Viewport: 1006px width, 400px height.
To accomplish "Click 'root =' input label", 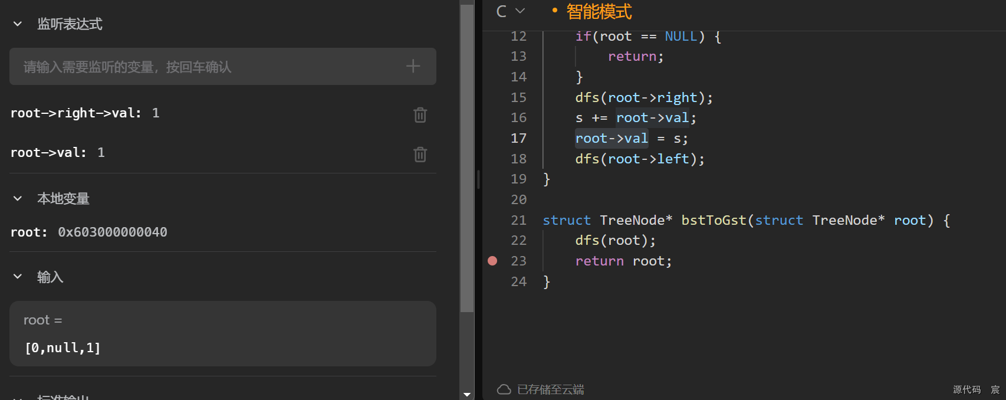I will click(42, 320).
